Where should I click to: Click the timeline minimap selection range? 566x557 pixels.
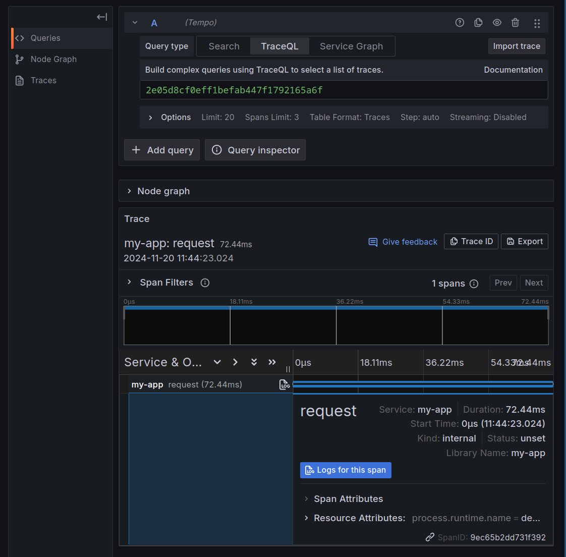[336, 325]
